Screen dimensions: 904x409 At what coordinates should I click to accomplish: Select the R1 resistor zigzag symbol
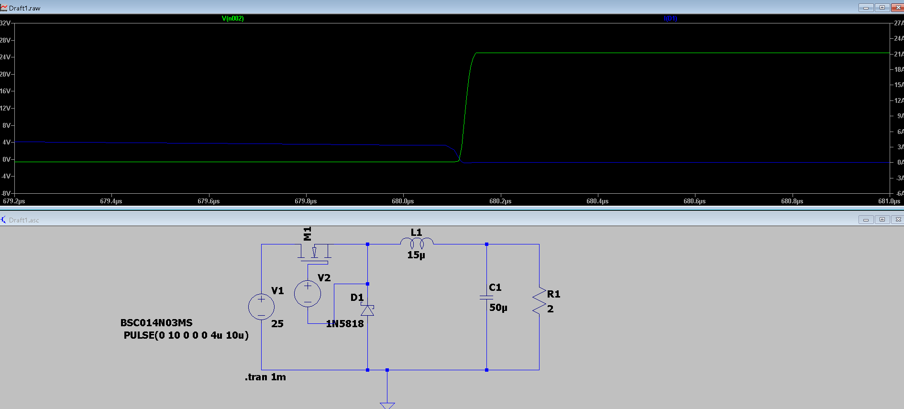tap(540, 301)
